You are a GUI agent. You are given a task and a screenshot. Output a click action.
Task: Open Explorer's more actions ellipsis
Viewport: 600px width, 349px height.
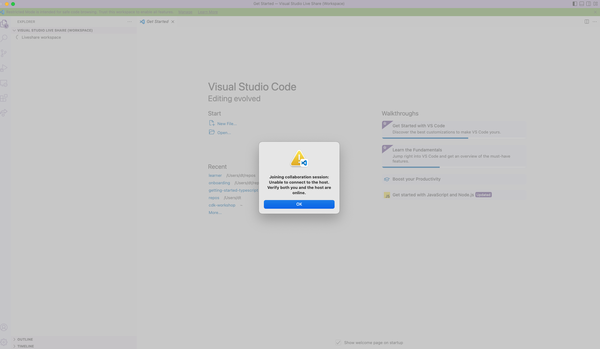coord(130,22)
